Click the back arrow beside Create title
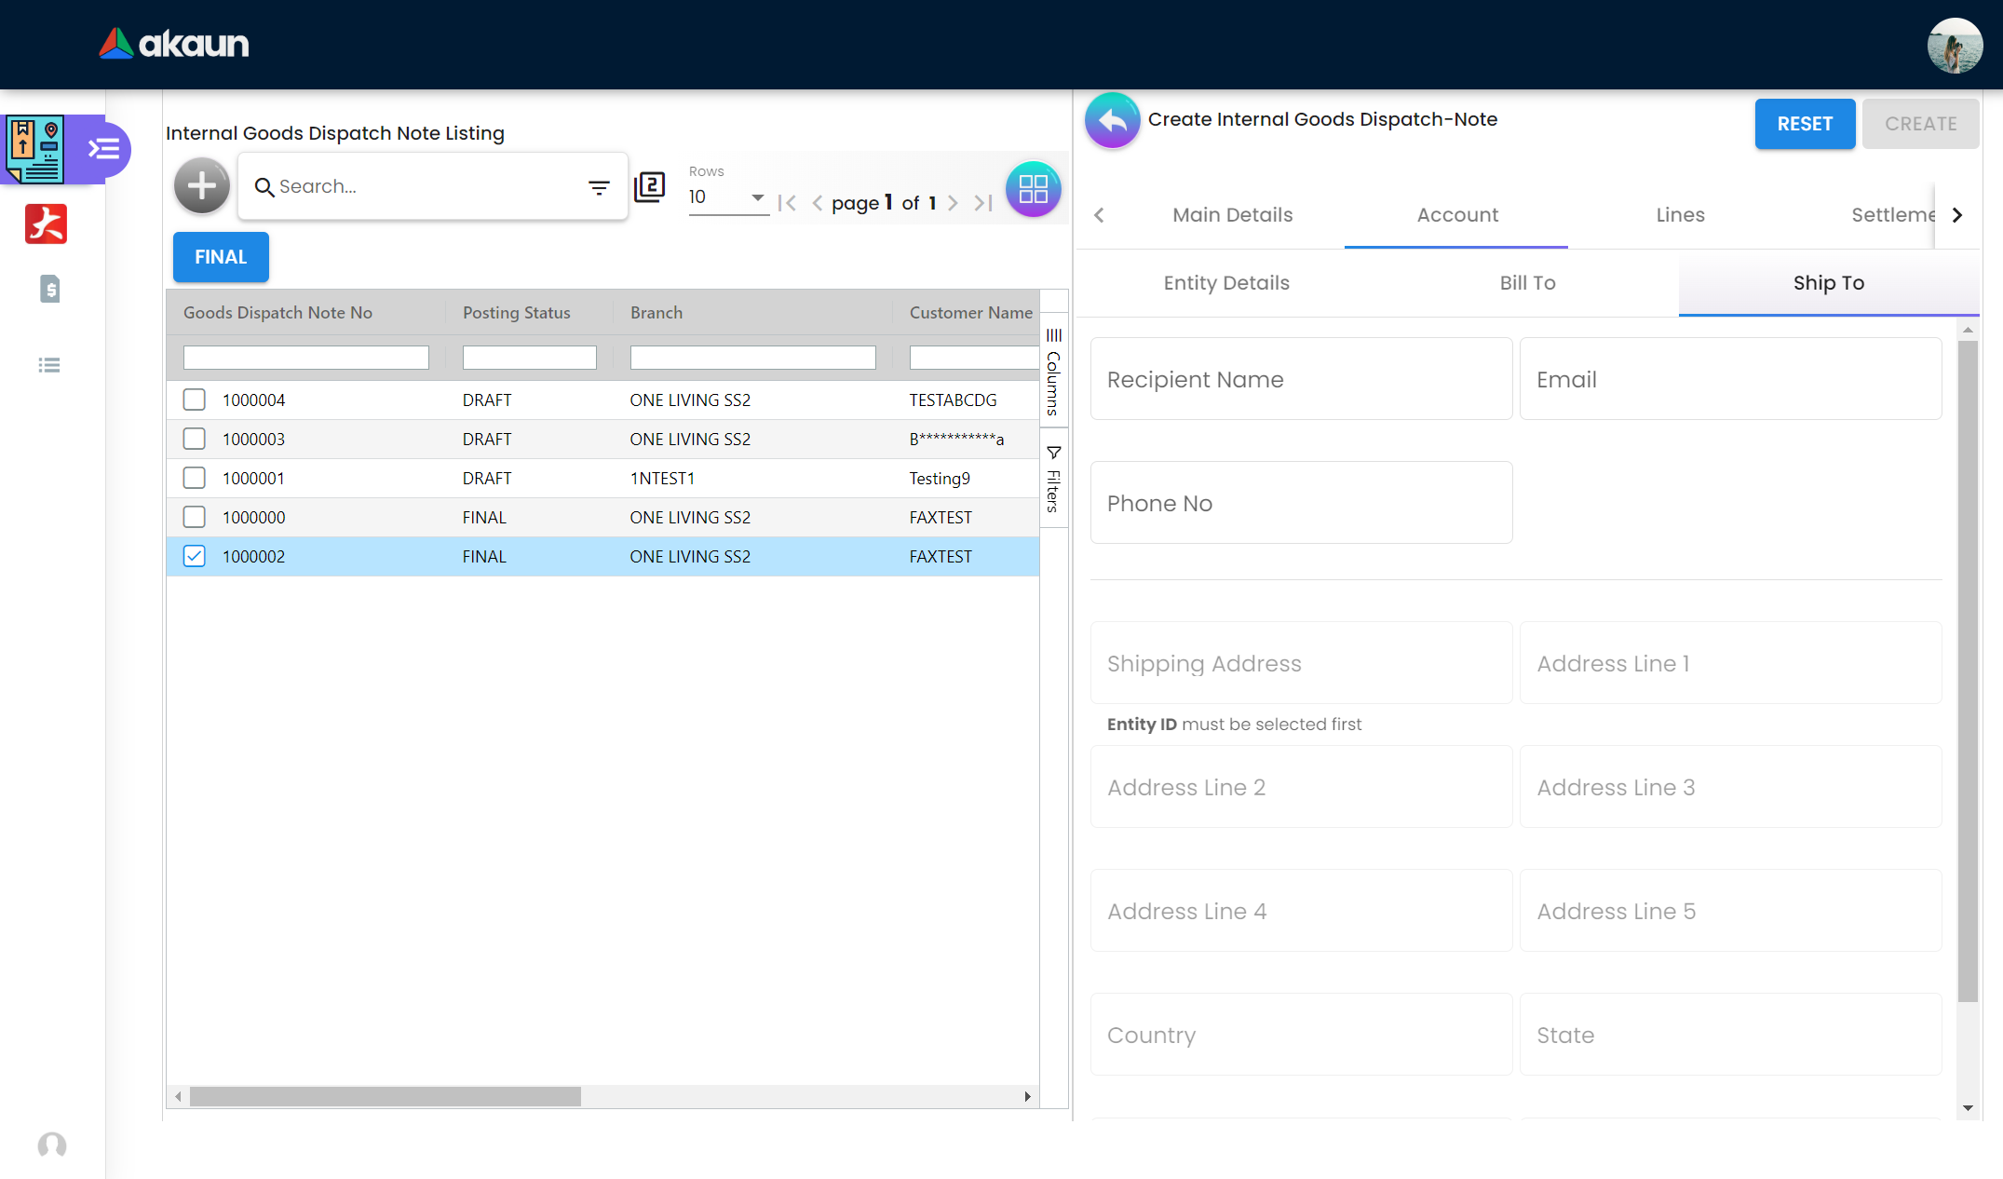Image resolution: width=2003 pixels, height=1179 pixels. click(x=1112, y=120)
